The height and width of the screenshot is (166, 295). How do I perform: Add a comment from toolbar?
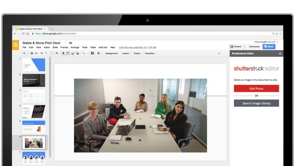pos(92,53)
